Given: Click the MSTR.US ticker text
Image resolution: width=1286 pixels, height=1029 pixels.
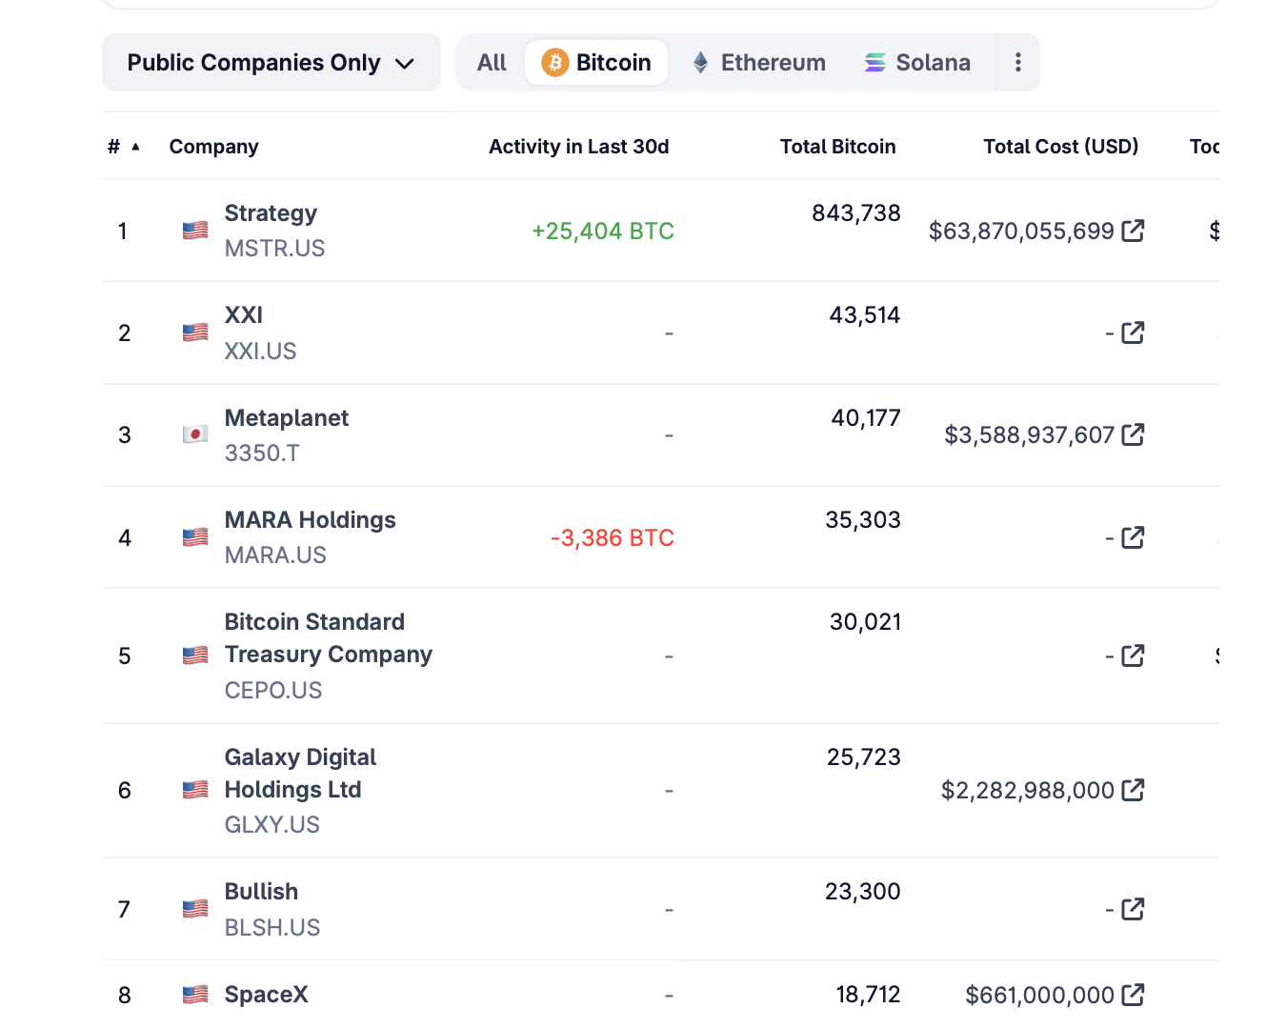Looking at the screenshot, I should (x=274, y=249).
